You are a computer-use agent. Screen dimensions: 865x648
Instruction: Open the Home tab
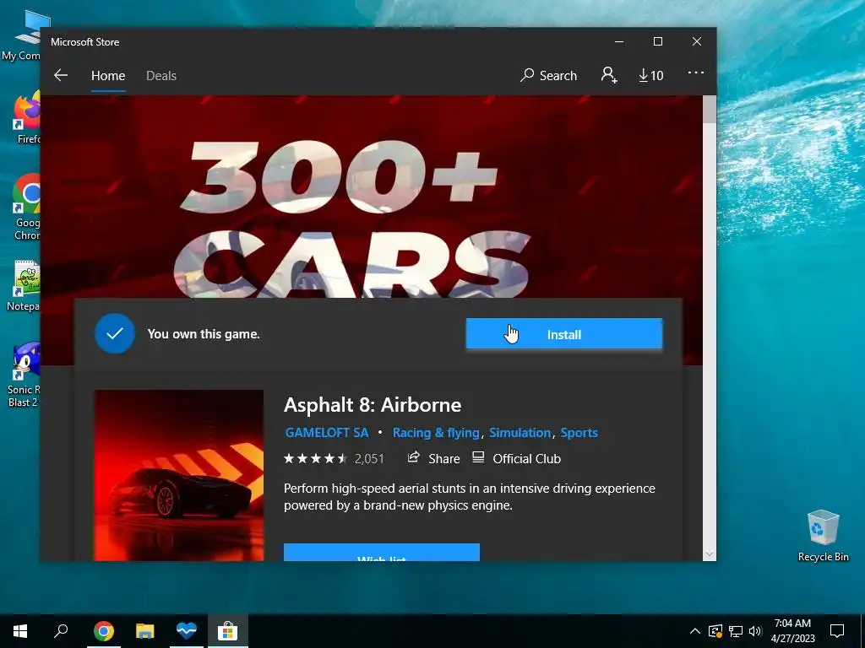[x=108, y=75]
